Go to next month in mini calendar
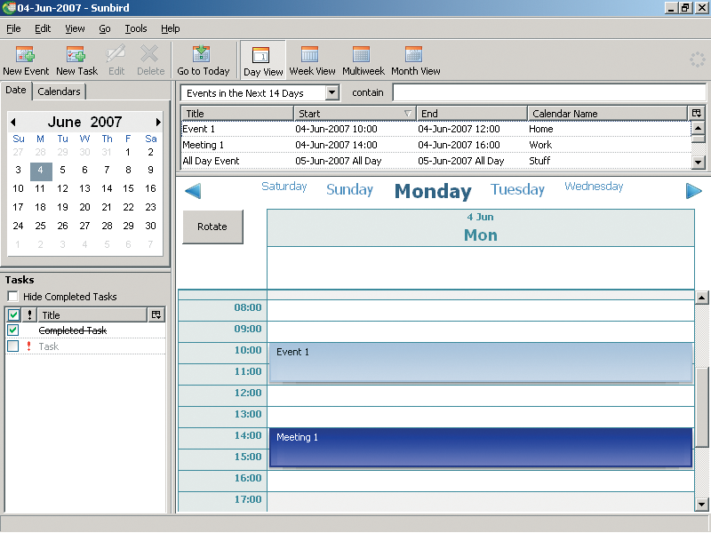 [x=158, y=122]
